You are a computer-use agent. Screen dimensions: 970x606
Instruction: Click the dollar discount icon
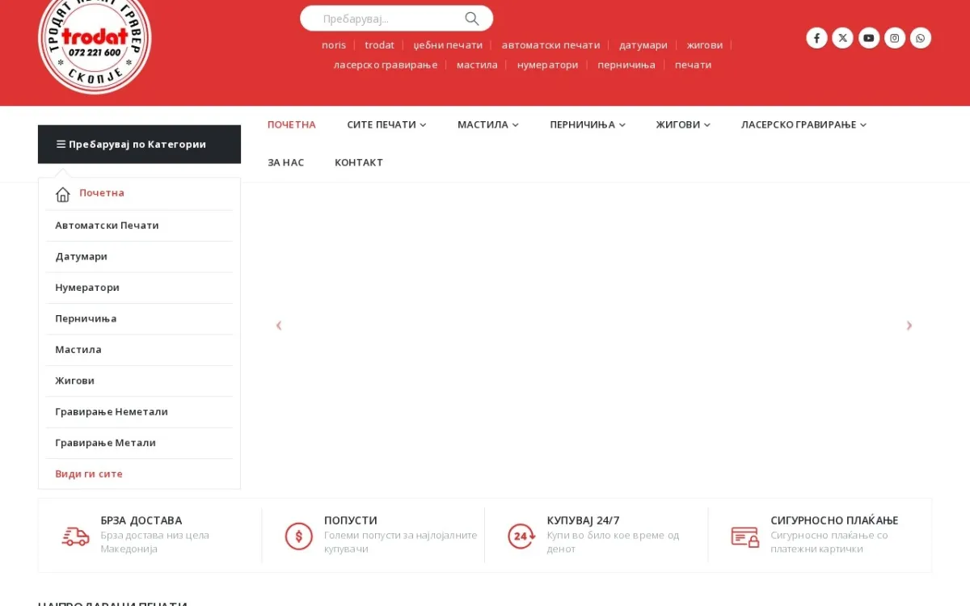[x=298, y=536]
